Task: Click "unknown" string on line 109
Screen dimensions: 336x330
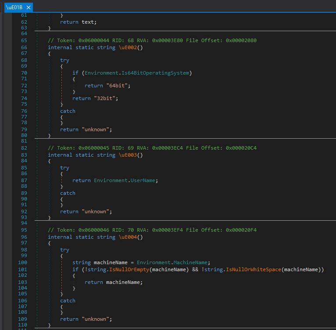Action: pos(96,319)
